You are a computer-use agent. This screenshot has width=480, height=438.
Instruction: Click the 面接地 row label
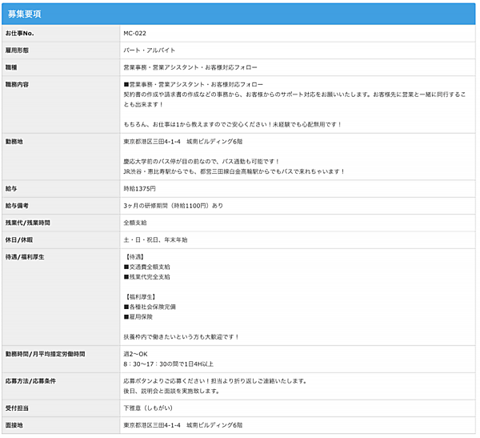[15, 424]
